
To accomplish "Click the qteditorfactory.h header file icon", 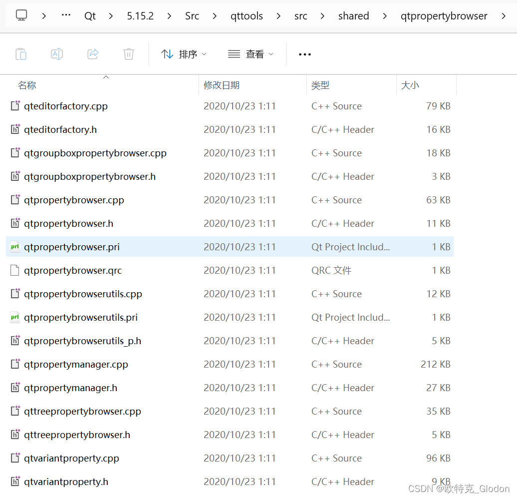I will coord(14,129).
